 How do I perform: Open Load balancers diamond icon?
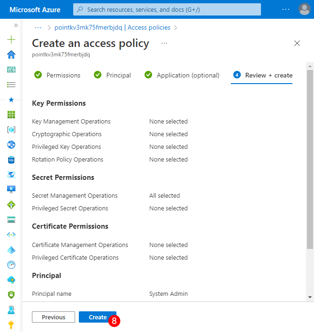click(11, 205)
